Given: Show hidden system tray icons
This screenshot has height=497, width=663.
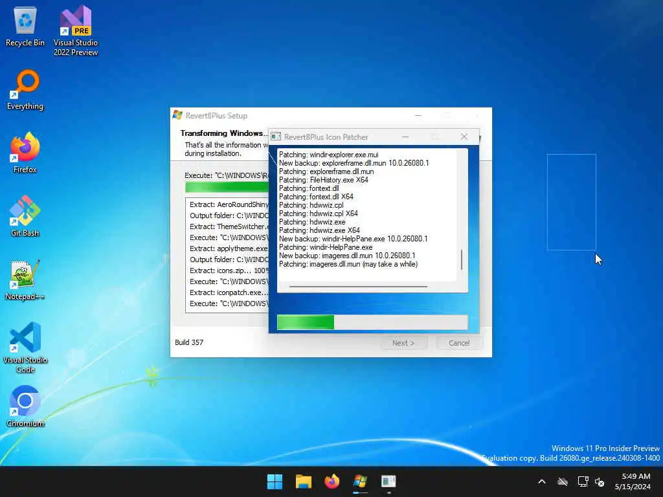Looking at the screenshot, I should (x=542, y=481).
